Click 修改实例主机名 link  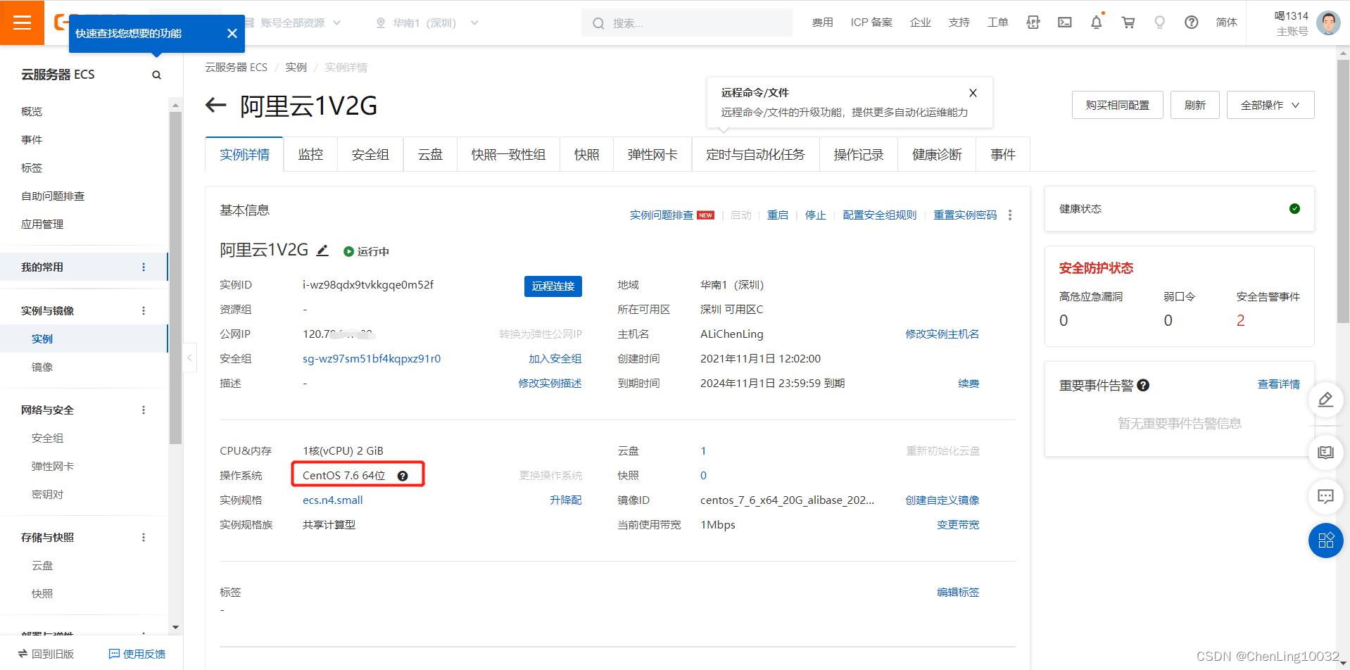[942, 334]
